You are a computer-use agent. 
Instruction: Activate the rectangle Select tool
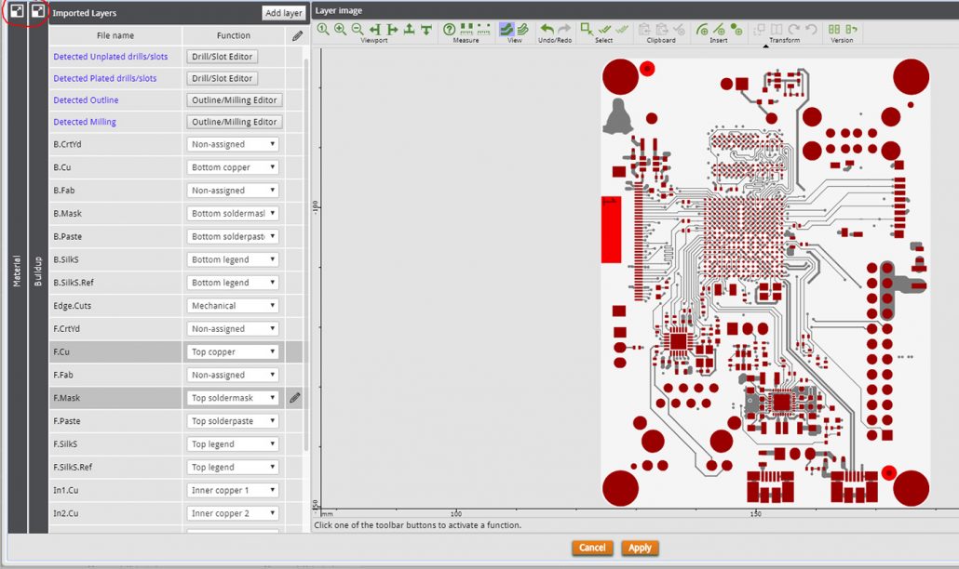587,30
